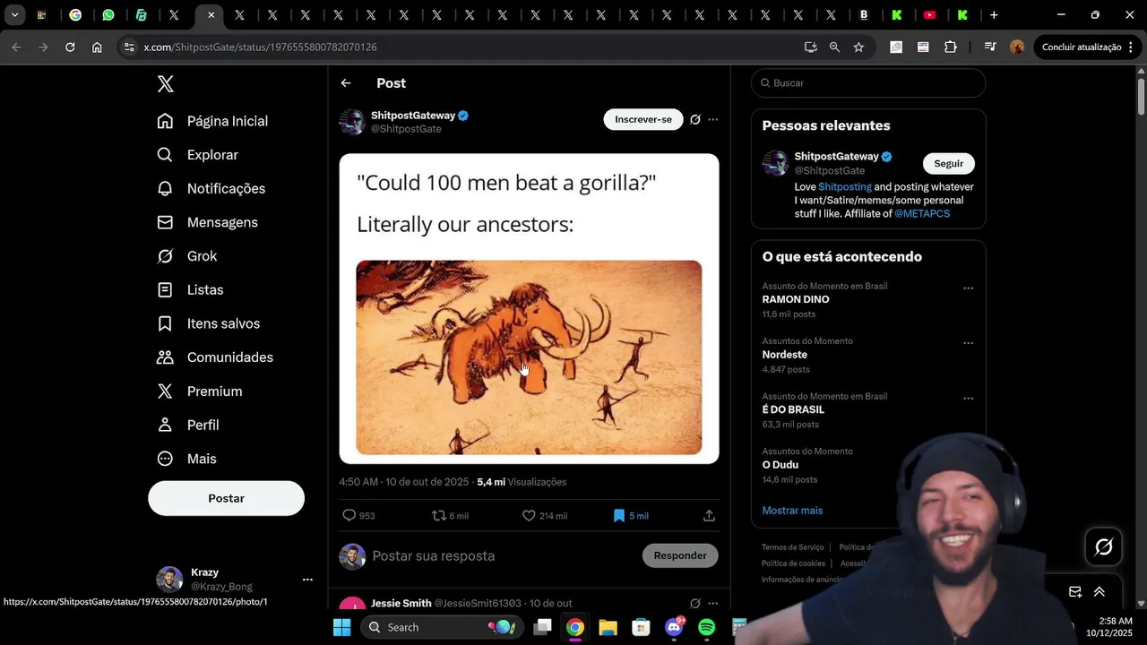
Task: Open post options ellipsis menu
Action: [713, 119]
